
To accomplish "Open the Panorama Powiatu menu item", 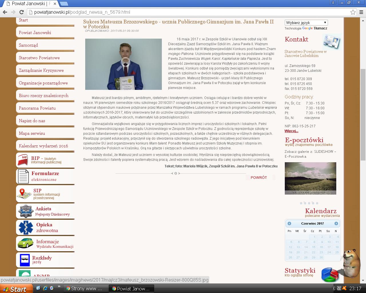I will (37, 108).
